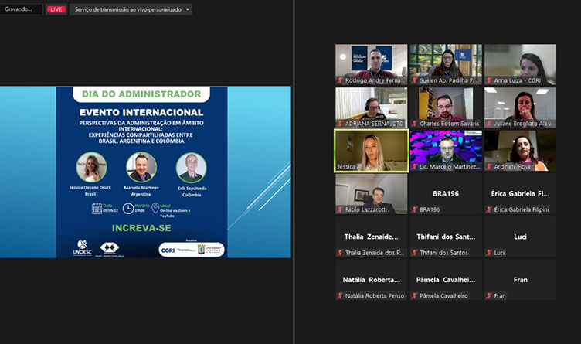Click the dropdown arrow next to live streaming label

point(187,9)
